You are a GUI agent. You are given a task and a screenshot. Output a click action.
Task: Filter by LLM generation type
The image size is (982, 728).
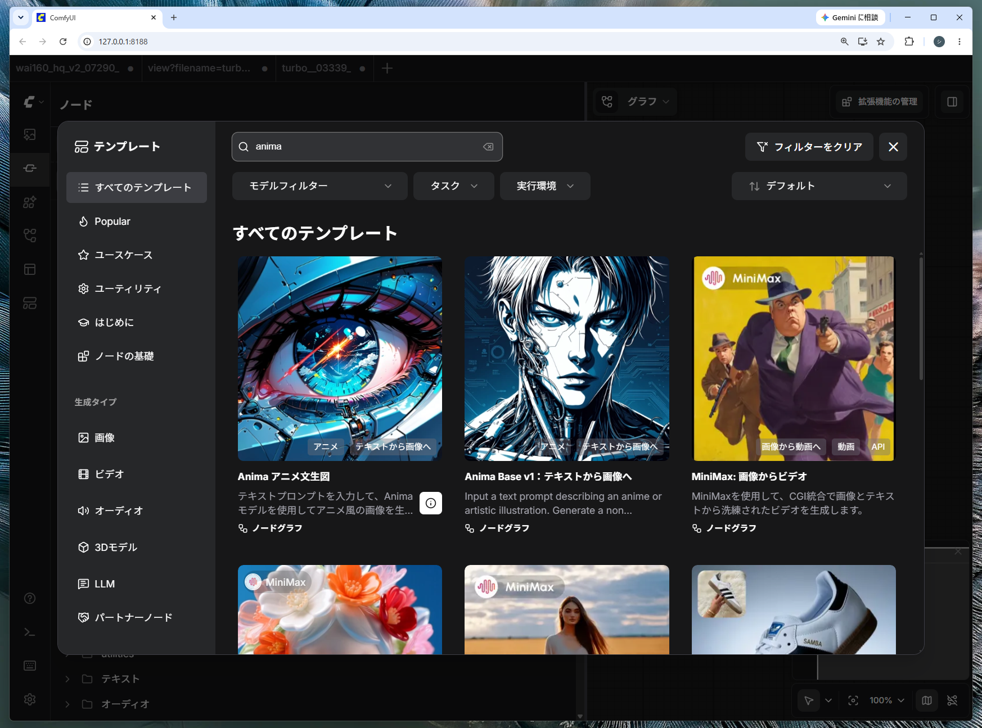137,584
